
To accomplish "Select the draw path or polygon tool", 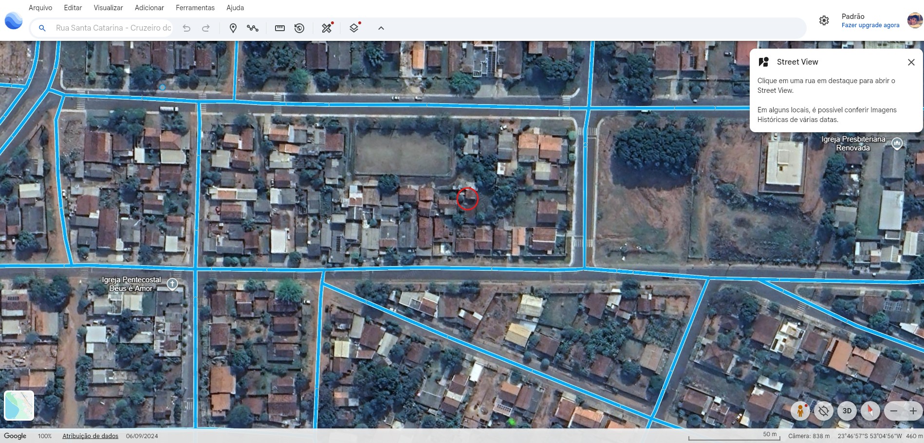I will point(253,28).
